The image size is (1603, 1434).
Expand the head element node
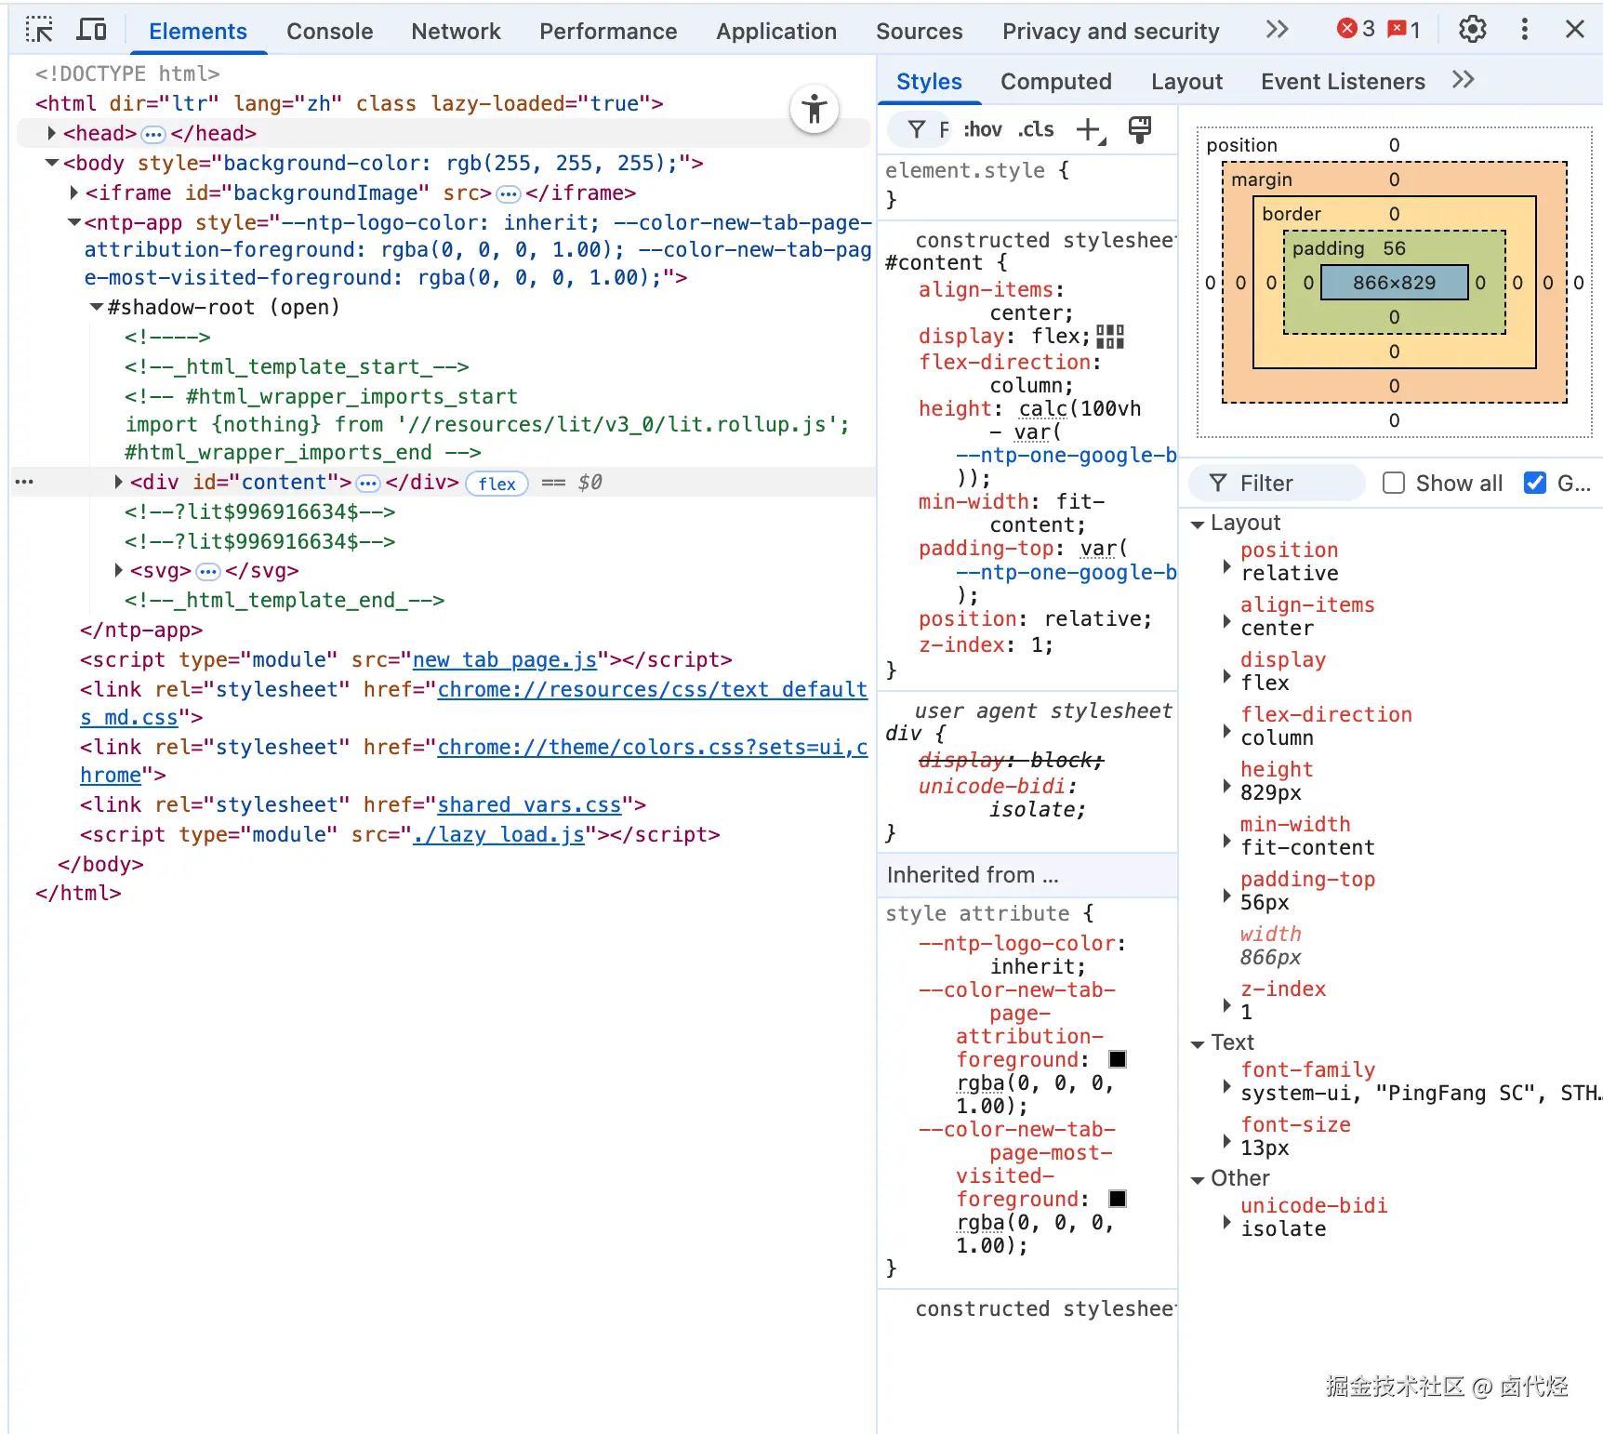point(52,134)
